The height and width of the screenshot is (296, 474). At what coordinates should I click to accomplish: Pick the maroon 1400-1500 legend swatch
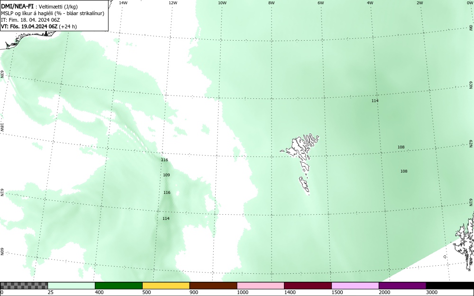308,286
